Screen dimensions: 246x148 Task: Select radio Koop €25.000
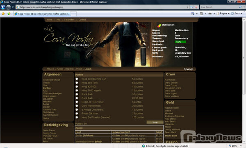click(x=77, y=87)
